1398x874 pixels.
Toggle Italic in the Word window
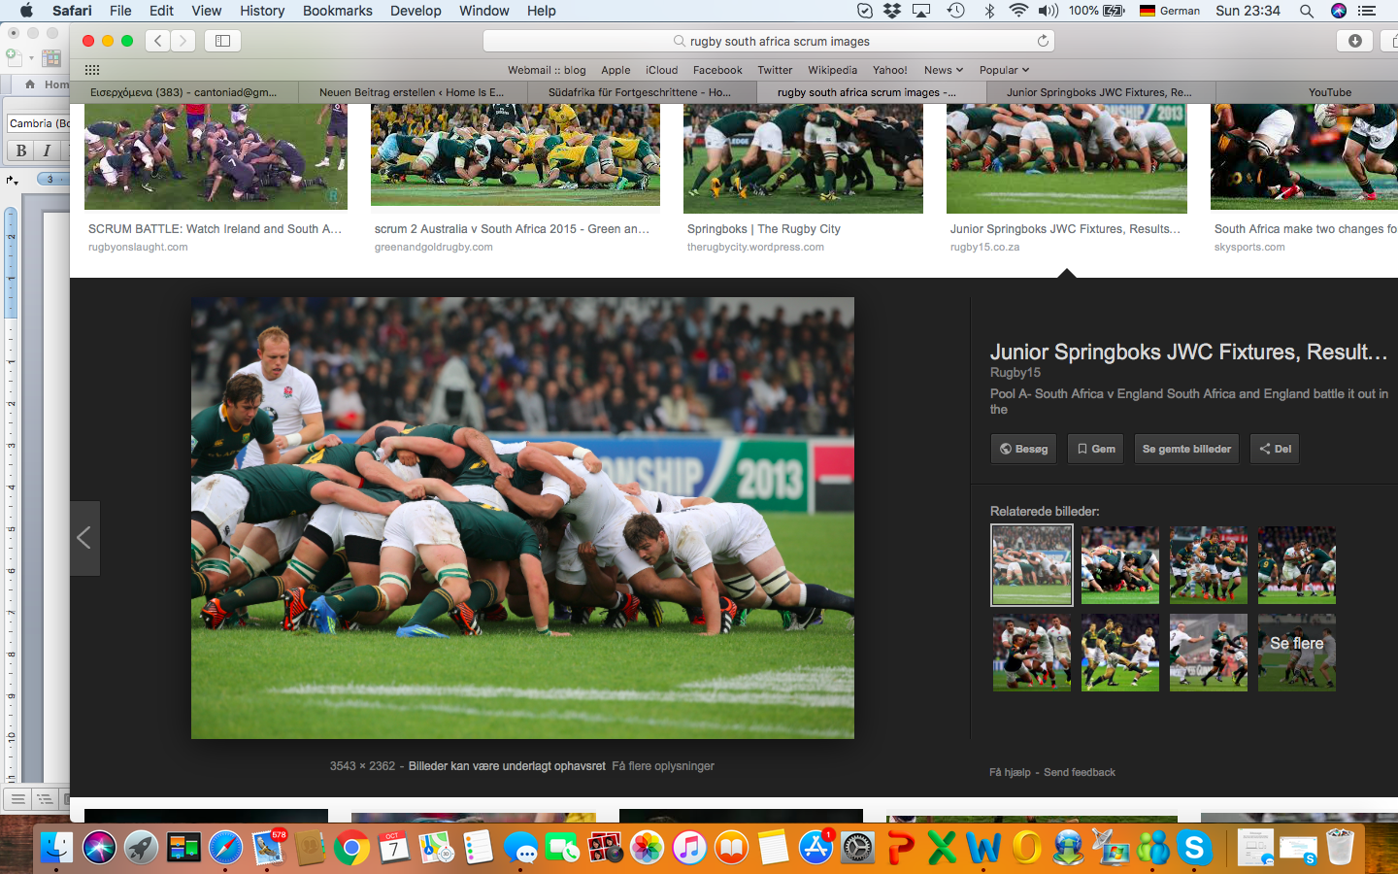(x=46, y=151)
